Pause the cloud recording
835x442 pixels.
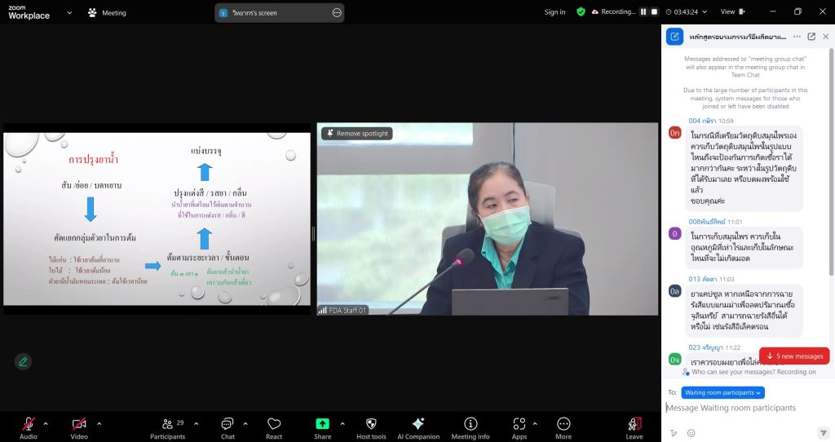click(x=643, y=12)
